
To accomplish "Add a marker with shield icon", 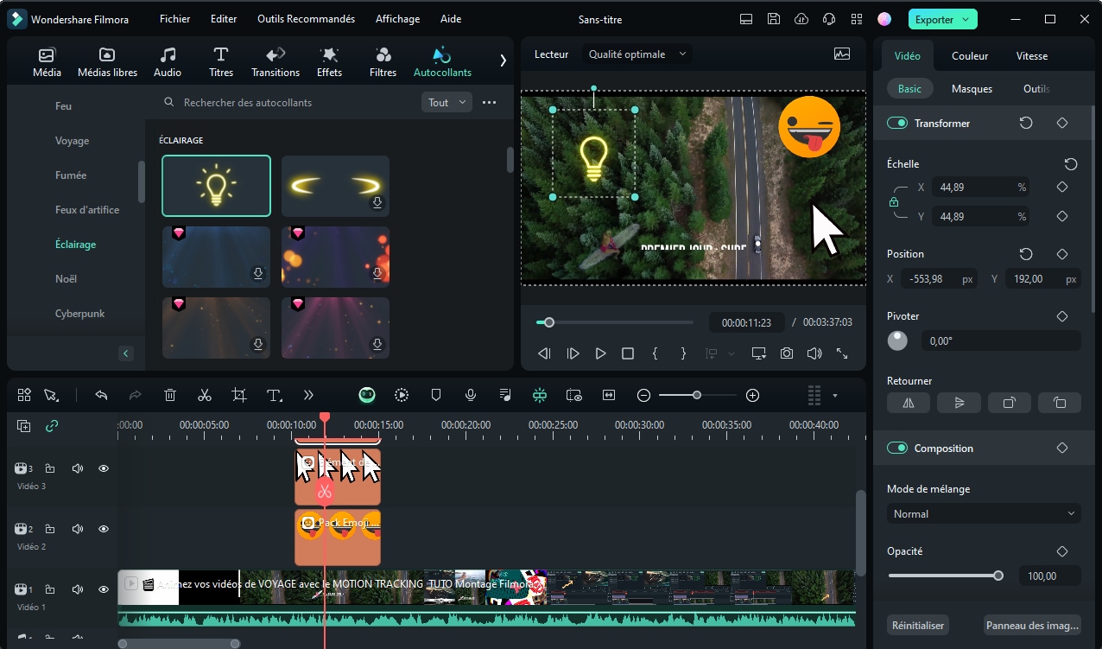I will [x=436, y=395].
